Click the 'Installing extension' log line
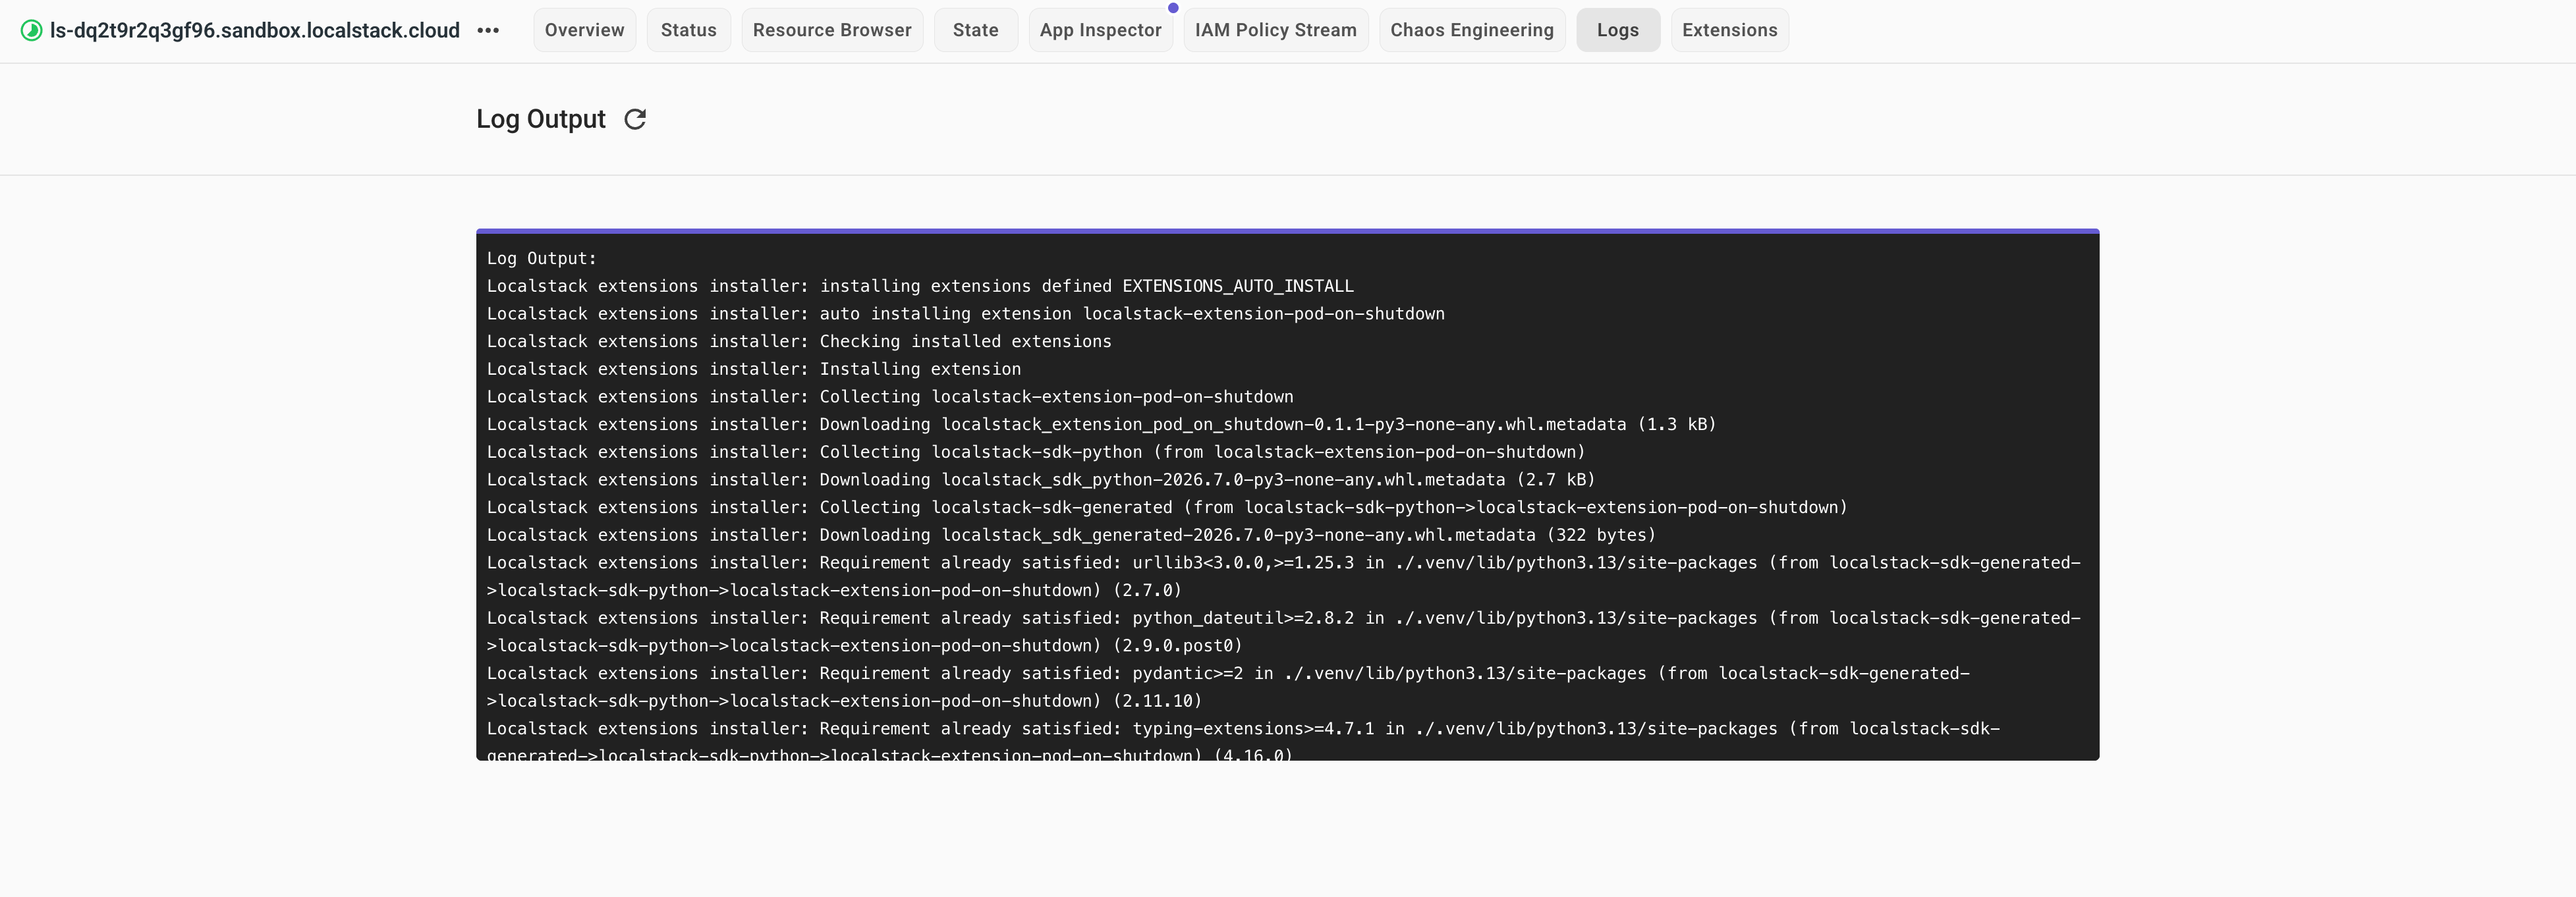The height and width of the screenshot is (897, 2576). coord(754,369)
